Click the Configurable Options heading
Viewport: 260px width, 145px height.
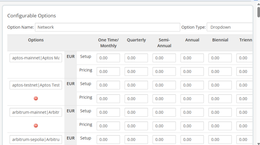click(x=31, y=16)
